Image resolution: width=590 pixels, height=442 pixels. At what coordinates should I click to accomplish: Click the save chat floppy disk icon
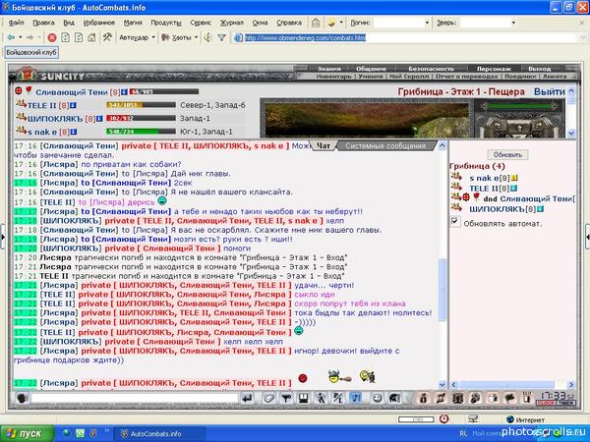coord(303,398)
